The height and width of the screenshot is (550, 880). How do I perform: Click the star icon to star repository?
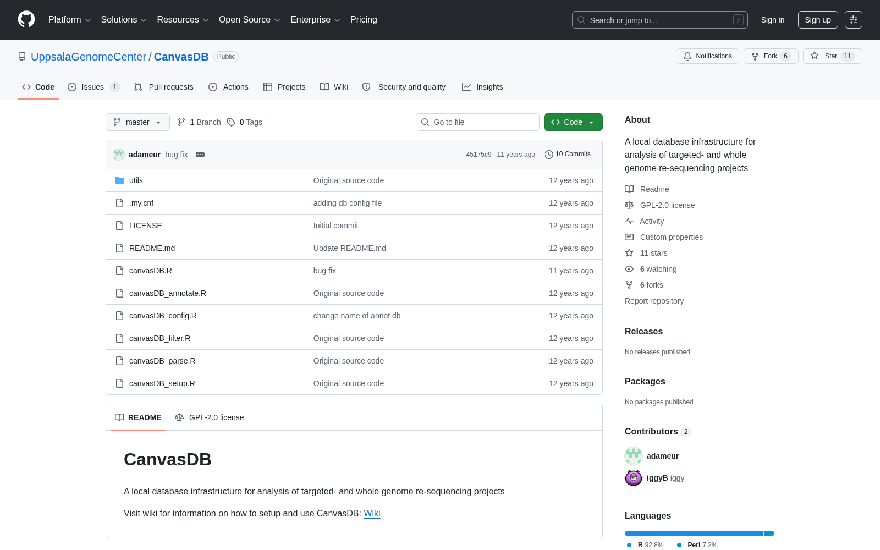tap(815, 56)
